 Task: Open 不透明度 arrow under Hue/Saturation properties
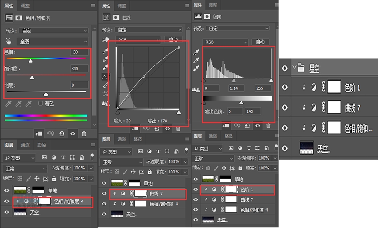coord(91,168)
